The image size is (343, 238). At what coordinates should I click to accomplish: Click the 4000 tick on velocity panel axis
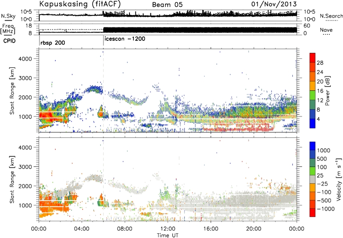(x=25, y=147)
